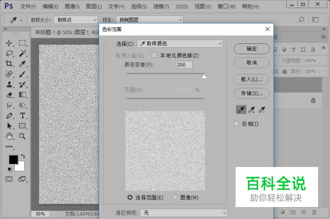Open the 不透明度 opacity dropdown arrow
Viewport: 330px width, 219px height.
click(322, 61)
